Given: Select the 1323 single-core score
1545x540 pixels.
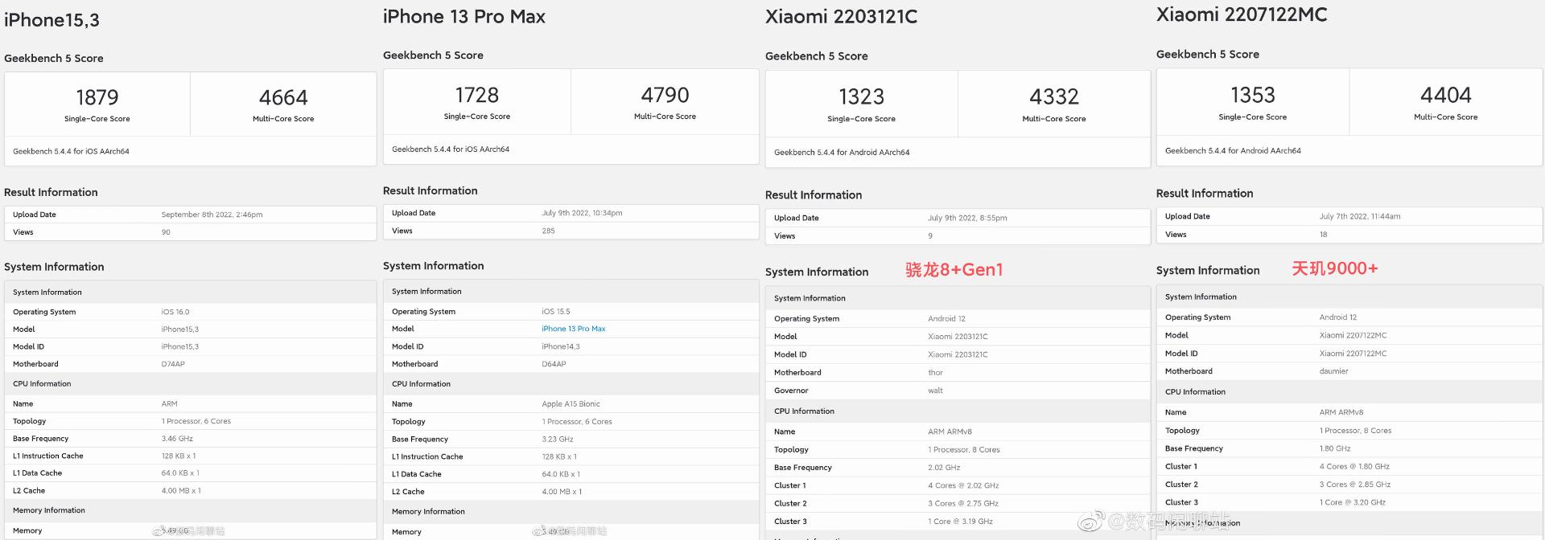Looking at the screenshot, I should (861, 96).
